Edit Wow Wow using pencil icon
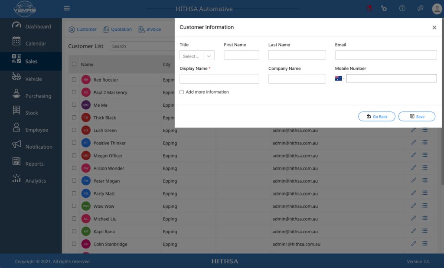The height and width of the screenshot is (268, 444). 414,206
